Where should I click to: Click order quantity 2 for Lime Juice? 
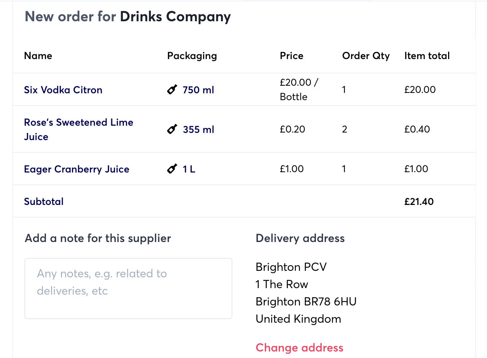[x=345, y=129]
